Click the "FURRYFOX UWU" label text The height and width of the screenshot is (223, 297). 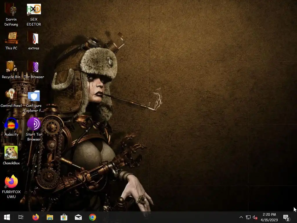point(11,194)
